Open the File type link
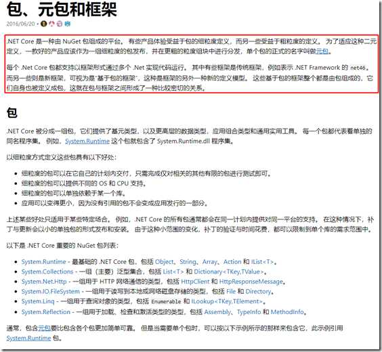The width and height of the screenshot is (382, 352). [x=231, y=291]
